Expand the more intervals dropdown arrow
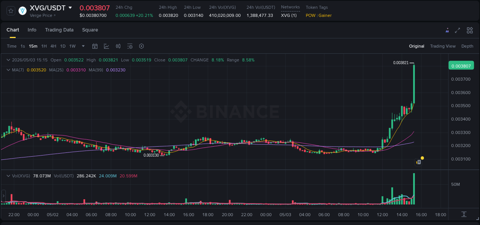 (x=83, y=46)
